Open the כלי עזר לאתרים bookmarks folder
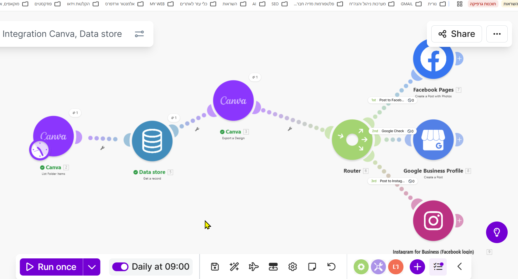Image resolution: width=518 pixels, height=279 pixels. point(198,4)
